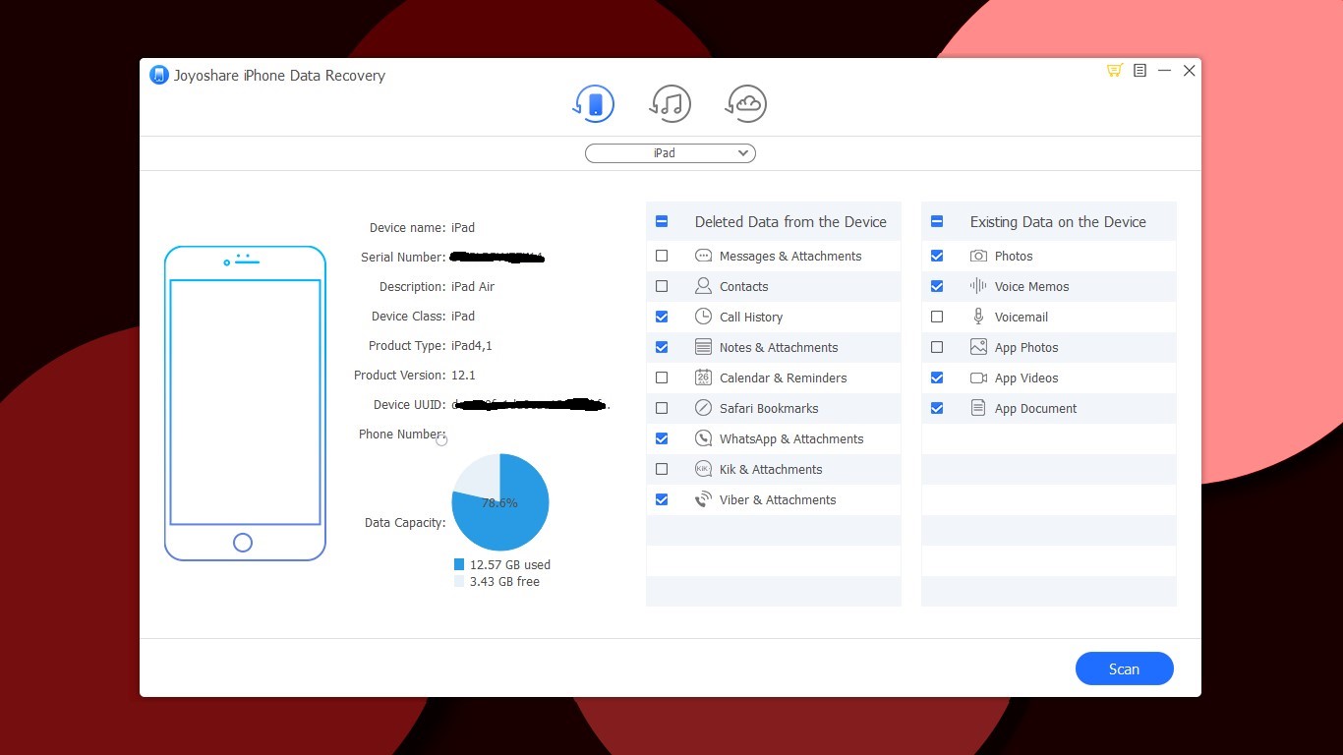Click the Call History clock icon
This screenshot has width=1343, height=755.
click(703, 317)
